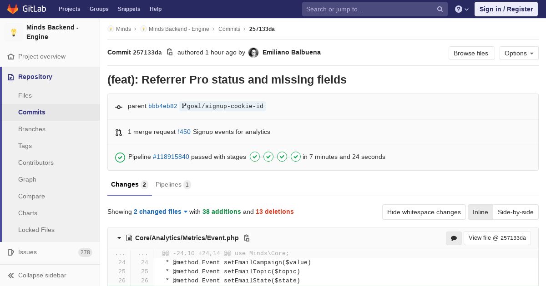Toggle comments for the Event.php file

click(454, 238)
